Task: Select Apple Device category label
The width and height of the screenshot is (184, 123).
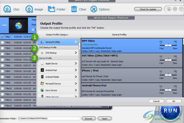Action: (x=52, y=64)
